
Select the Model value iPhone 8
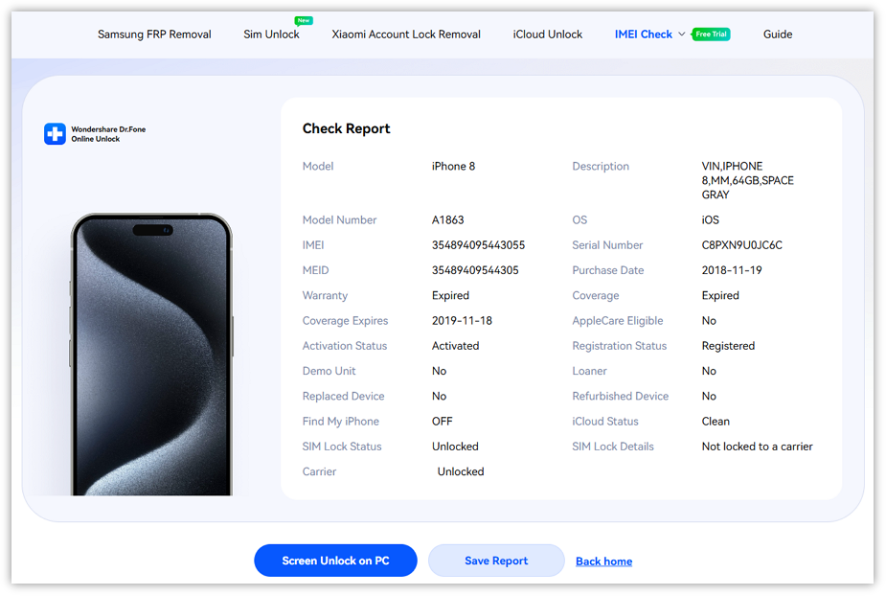pos(453,166)
